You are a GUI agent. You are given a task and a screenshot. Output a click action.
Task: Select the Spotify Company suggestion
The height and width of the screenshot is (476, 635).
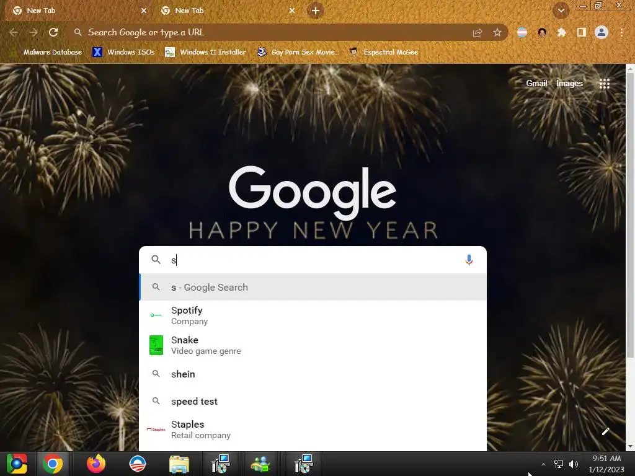click(x=313, y=315)
